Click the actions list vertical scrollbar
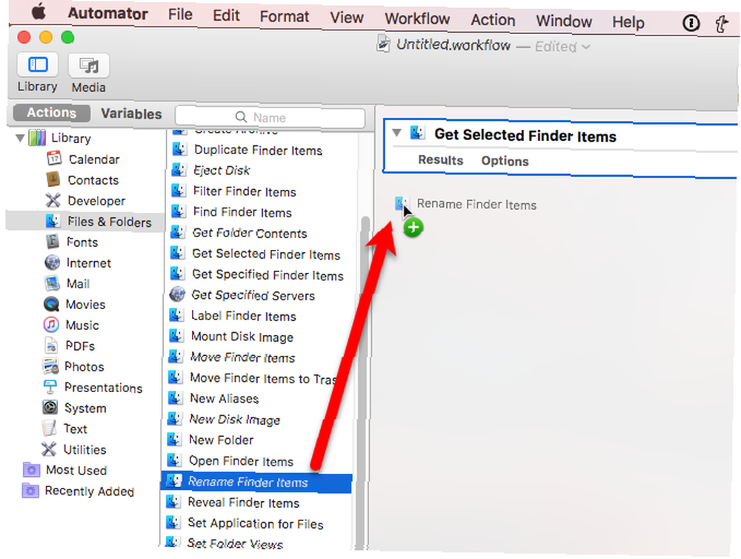This screenshot has width=741, height=559. [364, 383]
